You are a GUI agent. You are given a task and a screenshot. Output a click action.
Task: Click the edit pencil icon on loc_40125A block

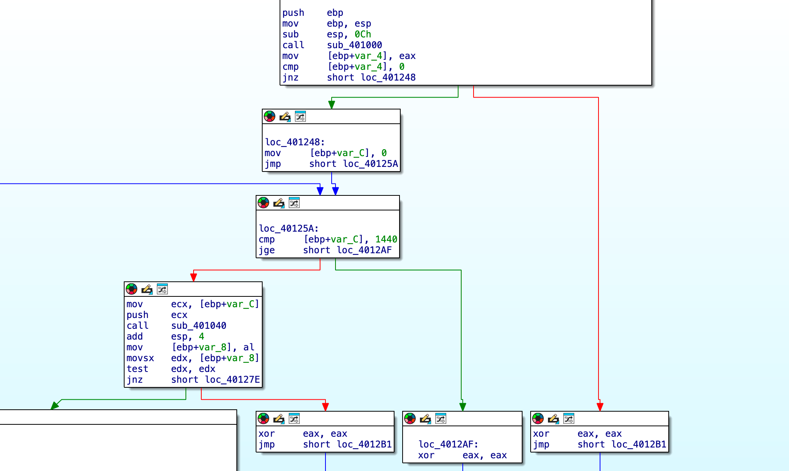(279, 203)
